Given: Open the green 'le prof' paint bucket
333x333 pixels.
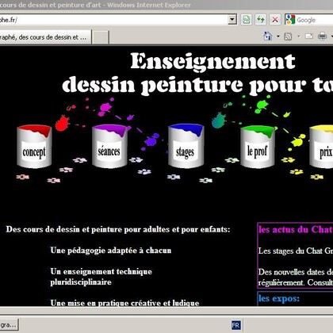Looking at the screenshot, I should (x=258, y=147).
